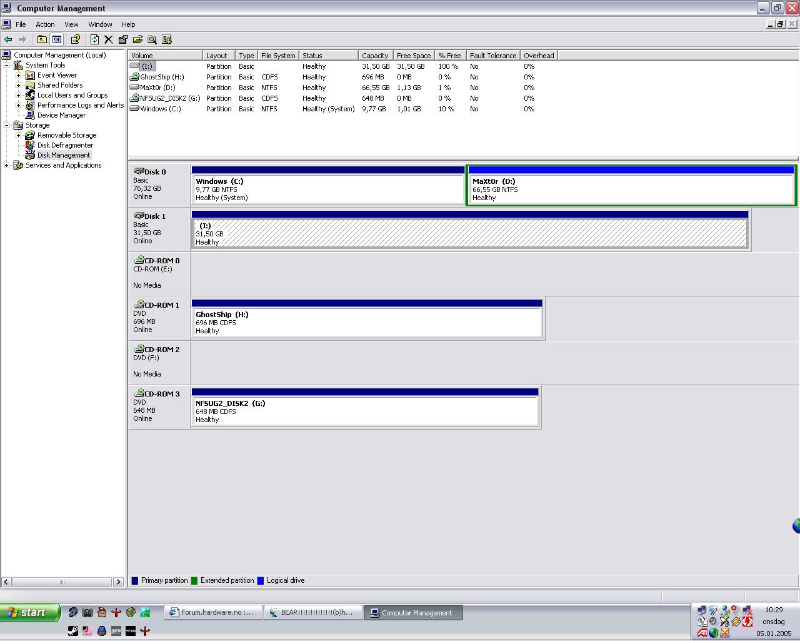Sort by Status column header
Image resolution: width=800 pixels, height=641 pixels.
pos(329,56)
